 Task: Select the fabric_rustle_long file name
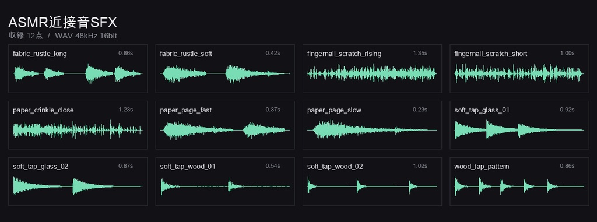click(40, 54)
